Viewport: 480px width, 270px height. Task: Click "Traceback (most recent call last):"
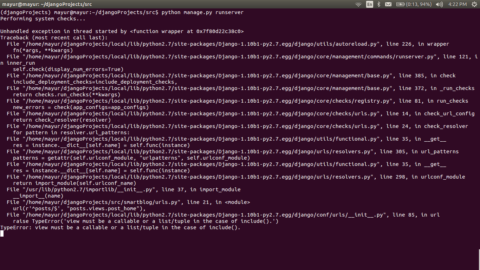tap(54, 38)
